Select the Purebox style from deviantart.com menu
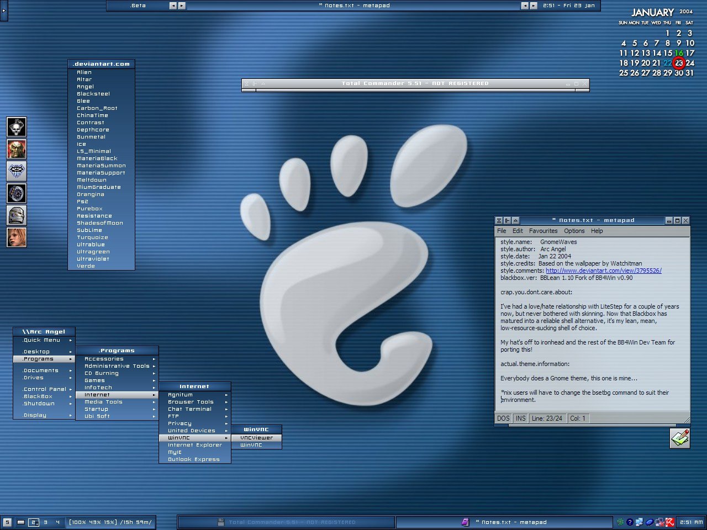This screenshot has width=707, height=530. pos(101,209)
